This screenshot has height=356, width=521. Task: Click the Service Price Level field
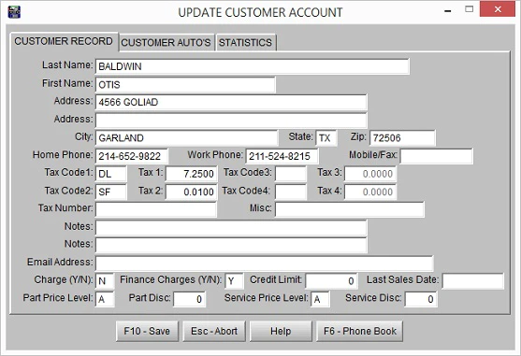pos(320,299)
